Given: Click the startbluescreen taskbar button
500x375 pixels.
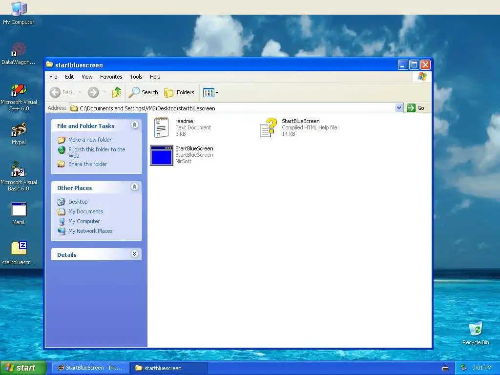Looking at the screenshot, I should (x=169, y=368).
